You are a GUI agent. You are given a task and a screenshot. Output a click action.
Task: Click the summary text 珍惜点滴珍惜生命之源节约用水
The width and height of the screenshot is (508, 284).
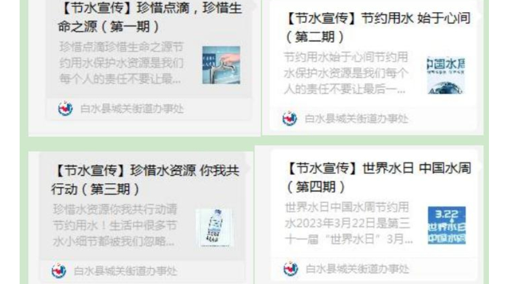pyautogui.click(x=121, y=63)
